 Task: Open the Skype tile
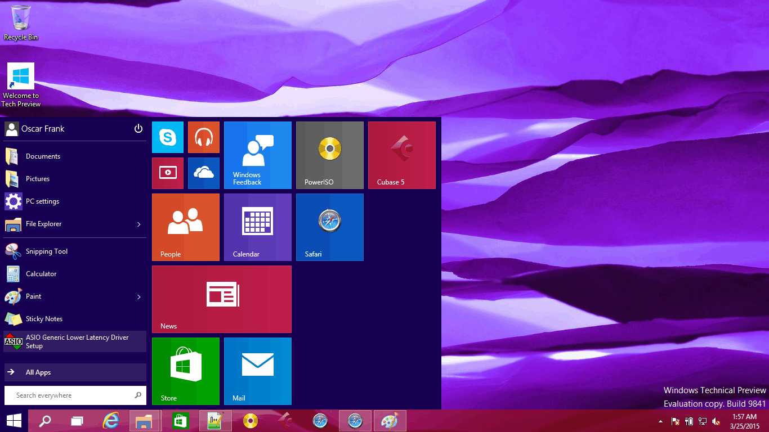pyautogui.click(x=168, y=137)
